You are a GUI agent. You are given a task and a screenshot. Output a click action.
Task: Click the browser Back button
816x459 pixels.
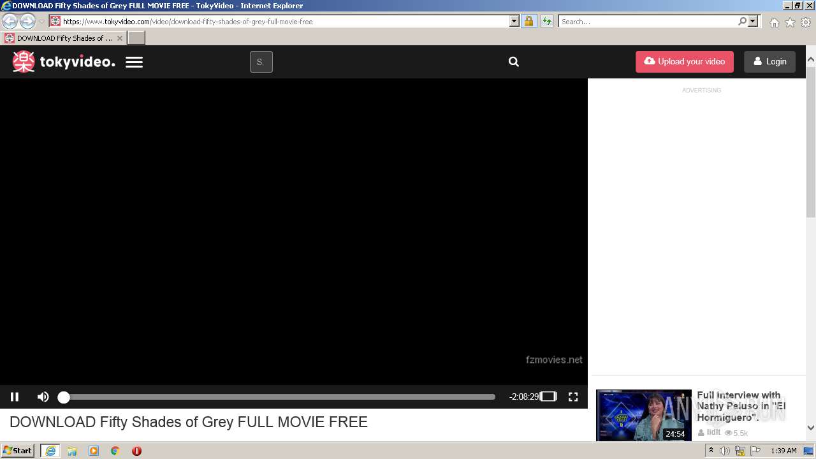click(x=10, y=21)
